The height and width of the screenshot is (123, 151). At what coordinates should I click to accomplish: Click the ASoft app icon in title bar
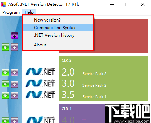(4, 4)
